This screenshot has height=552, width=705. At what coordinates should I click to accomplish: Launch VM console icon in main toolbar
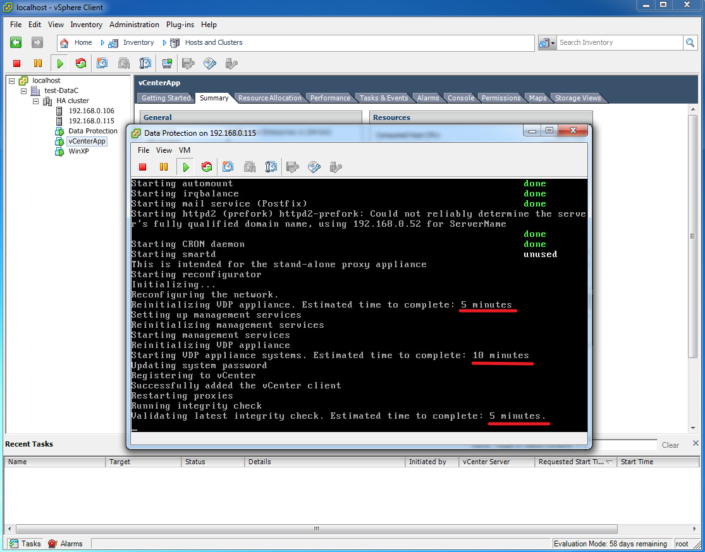click(167, 63)
